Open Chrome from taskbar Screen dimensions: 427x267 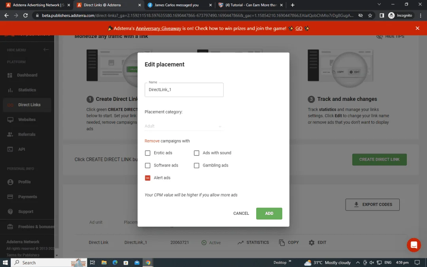point(148,263)
